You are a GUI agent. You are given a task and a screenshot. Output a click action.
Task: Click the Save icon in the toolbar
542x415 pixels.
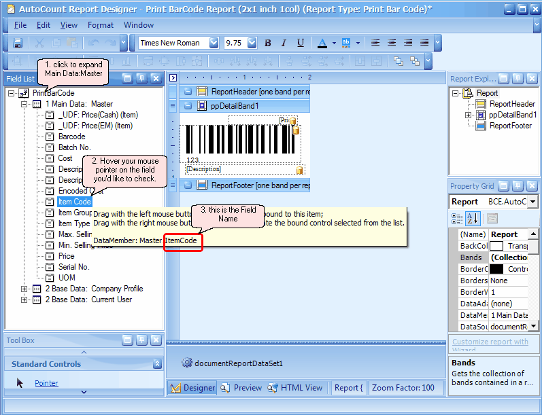17,43
